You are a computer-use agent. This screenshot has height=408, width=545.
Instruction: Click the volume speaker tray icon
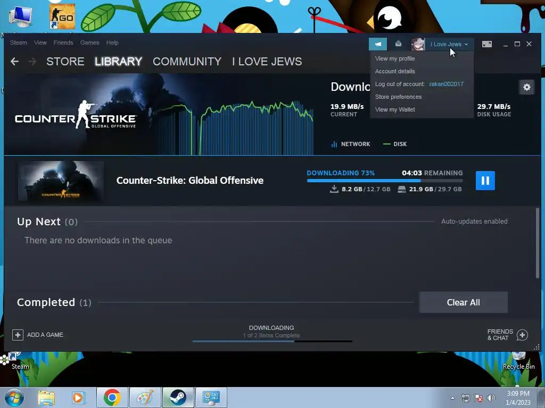click(x=491, y=398)
